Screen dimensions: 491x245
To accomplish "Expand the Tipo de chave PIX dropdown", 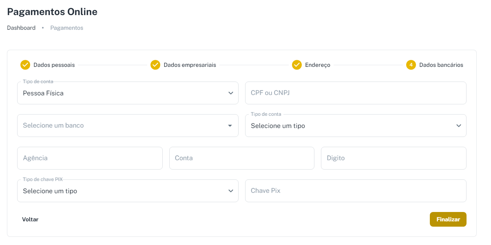I will [x=127, y=191].
